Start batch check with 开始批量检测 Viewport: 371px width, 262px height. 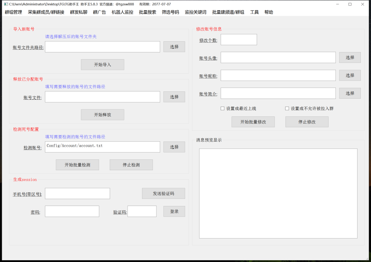tap(78, 165)
